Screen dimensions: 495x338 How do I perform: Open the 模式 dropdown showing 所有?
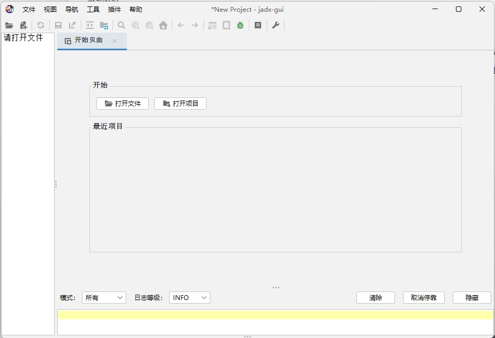point(104,297)
